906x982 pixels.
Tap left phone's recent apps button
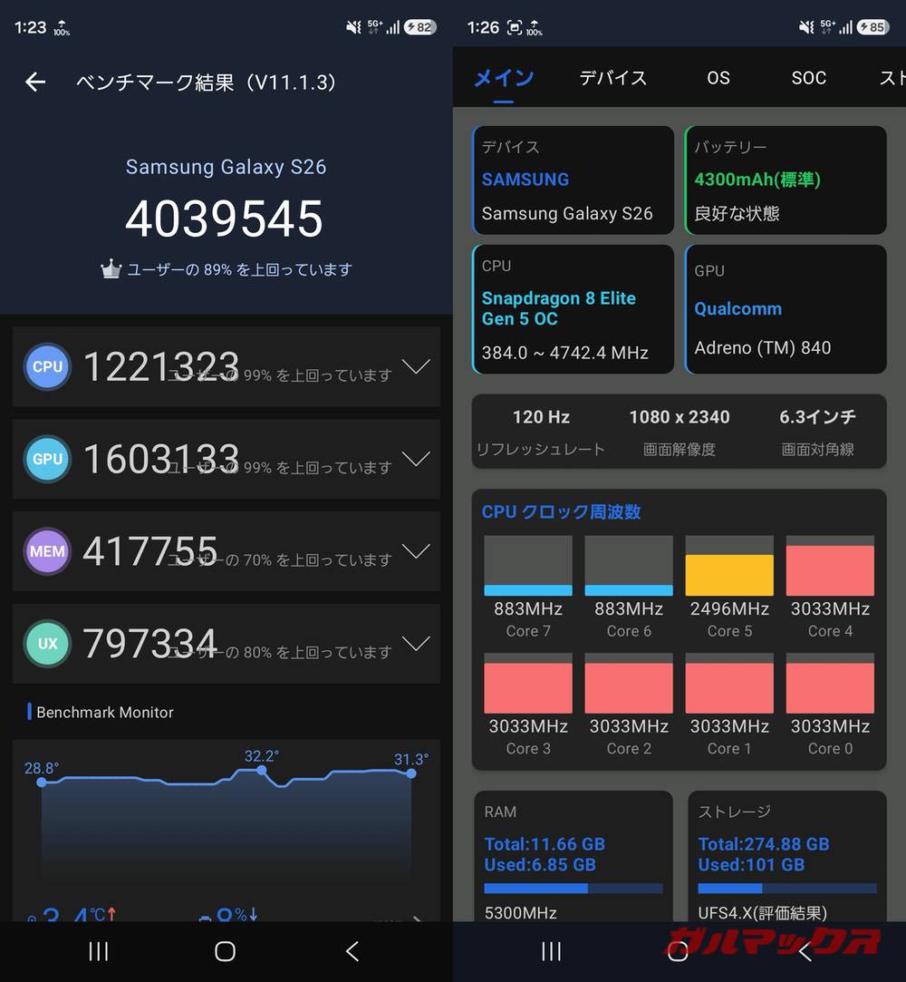(98, 951)
